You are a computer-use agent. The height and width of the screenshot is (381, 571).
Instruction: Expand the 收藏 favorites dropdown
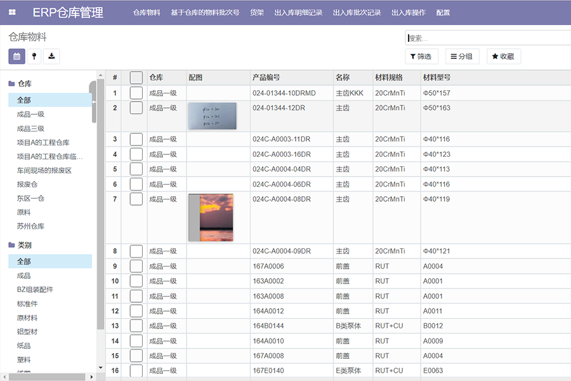point(503,57)
